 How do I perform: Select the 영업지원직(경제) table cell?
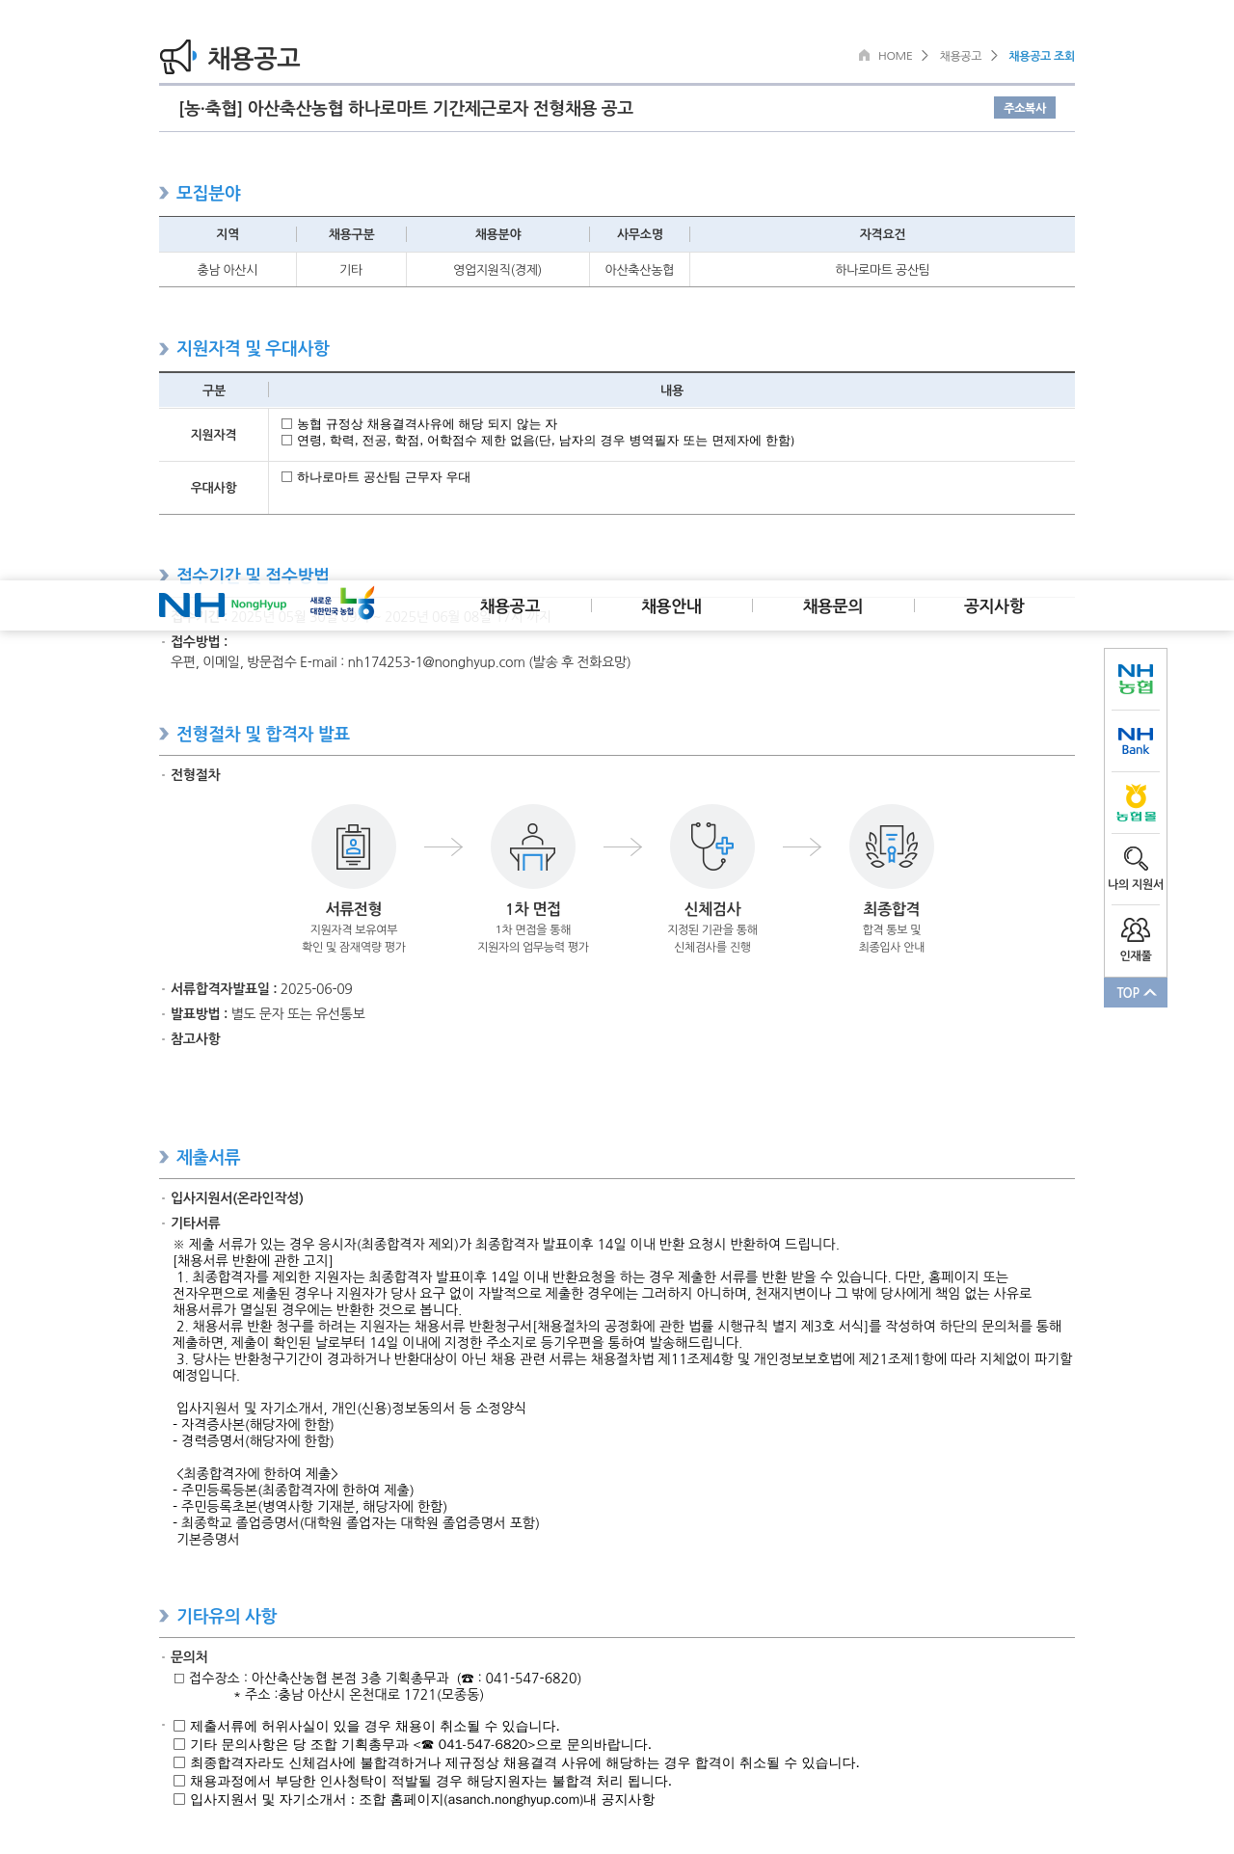point(497,270)
